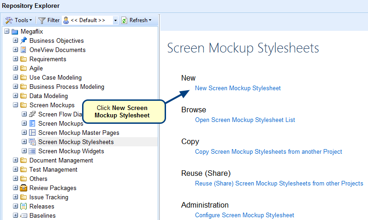
Task: Click the Screen Mockup Stylesheets tree icon
Action: click(32, 142)
